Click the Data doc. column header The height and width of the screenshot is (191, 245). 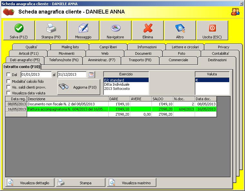pyautogui.click(x=206, y=99)
